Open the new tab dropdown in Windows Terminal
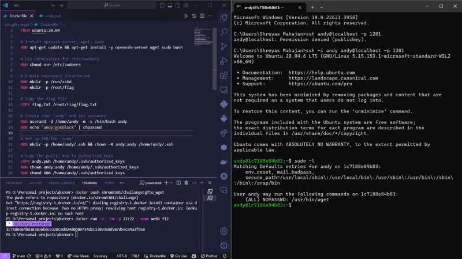Screen dimensions: 462x259 (x=322, y=7)
